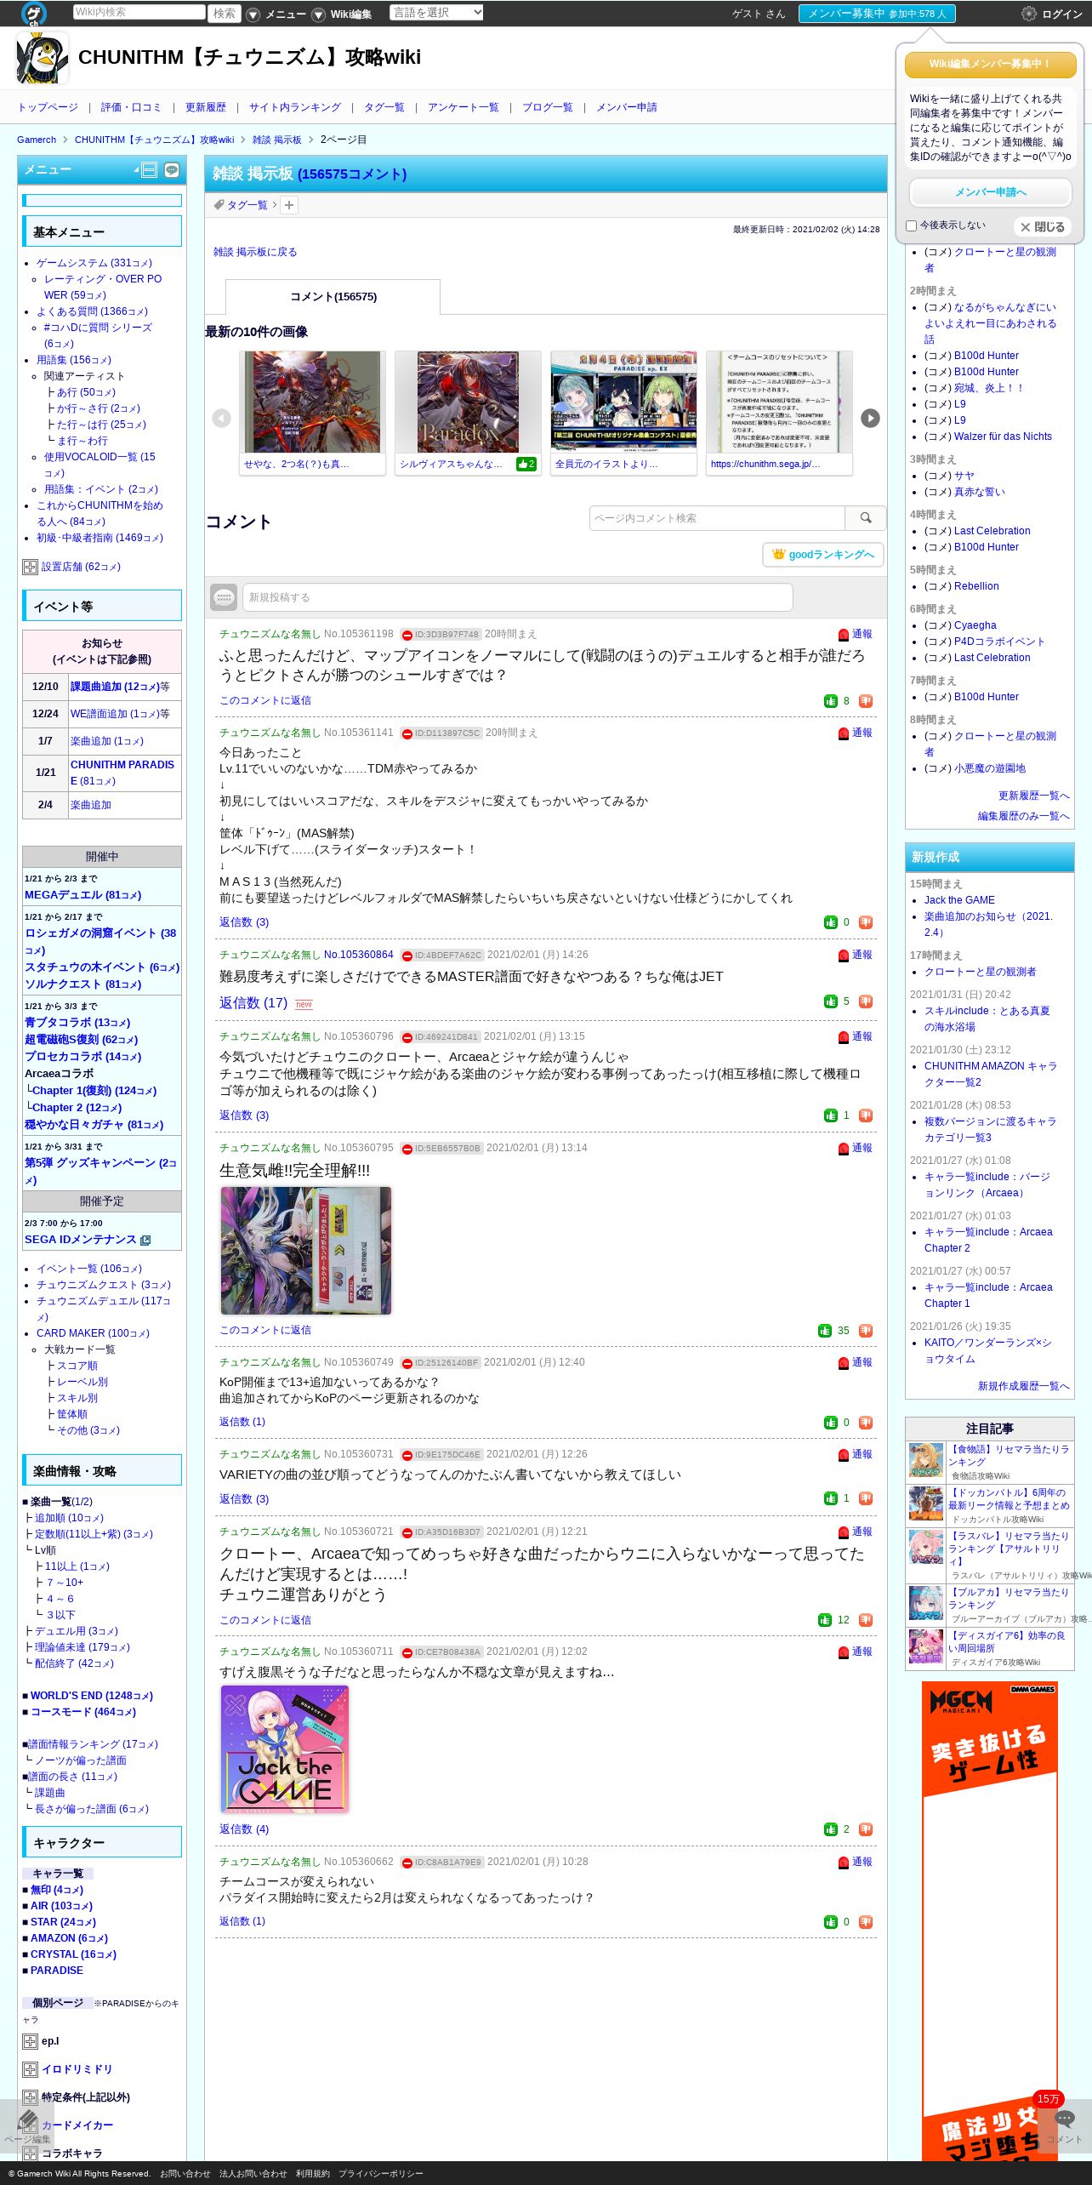Viewport: 1092px width, 2185px height.
Task: Open 【食物語】リセマラ当たりランキング article
Action: [x=1008, y=1455]
